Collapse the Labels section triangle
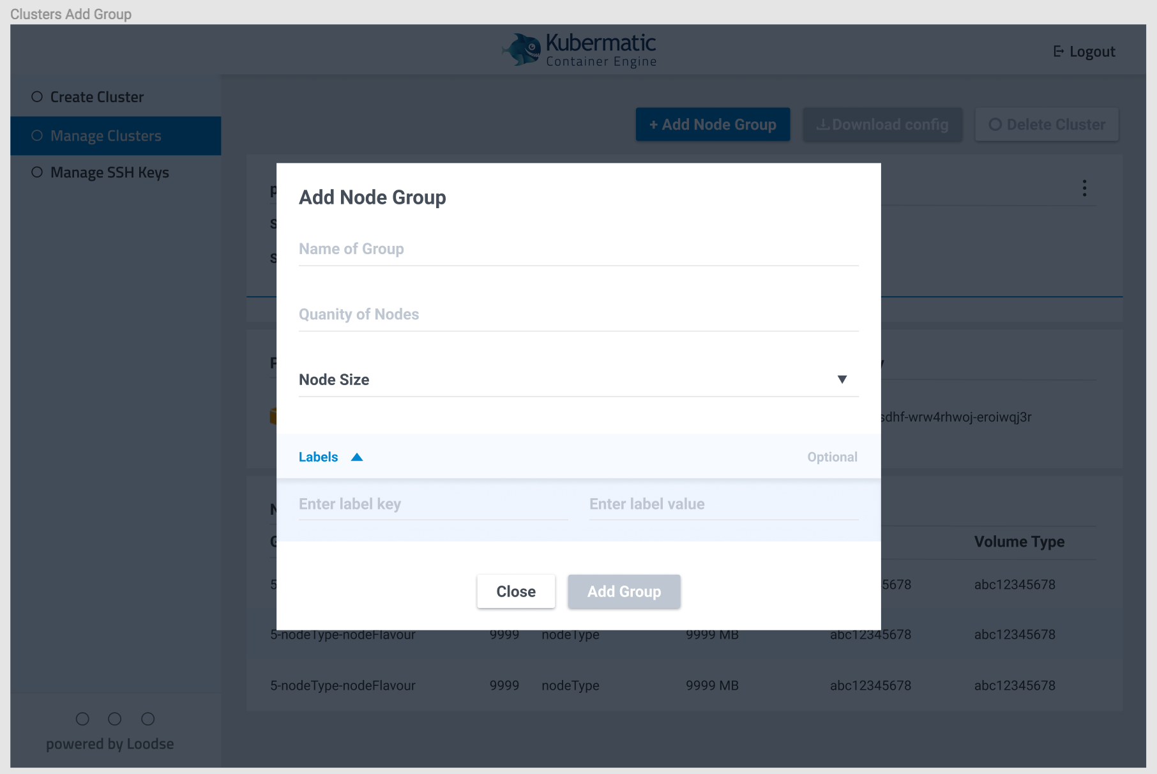 (x=357, y=457)
